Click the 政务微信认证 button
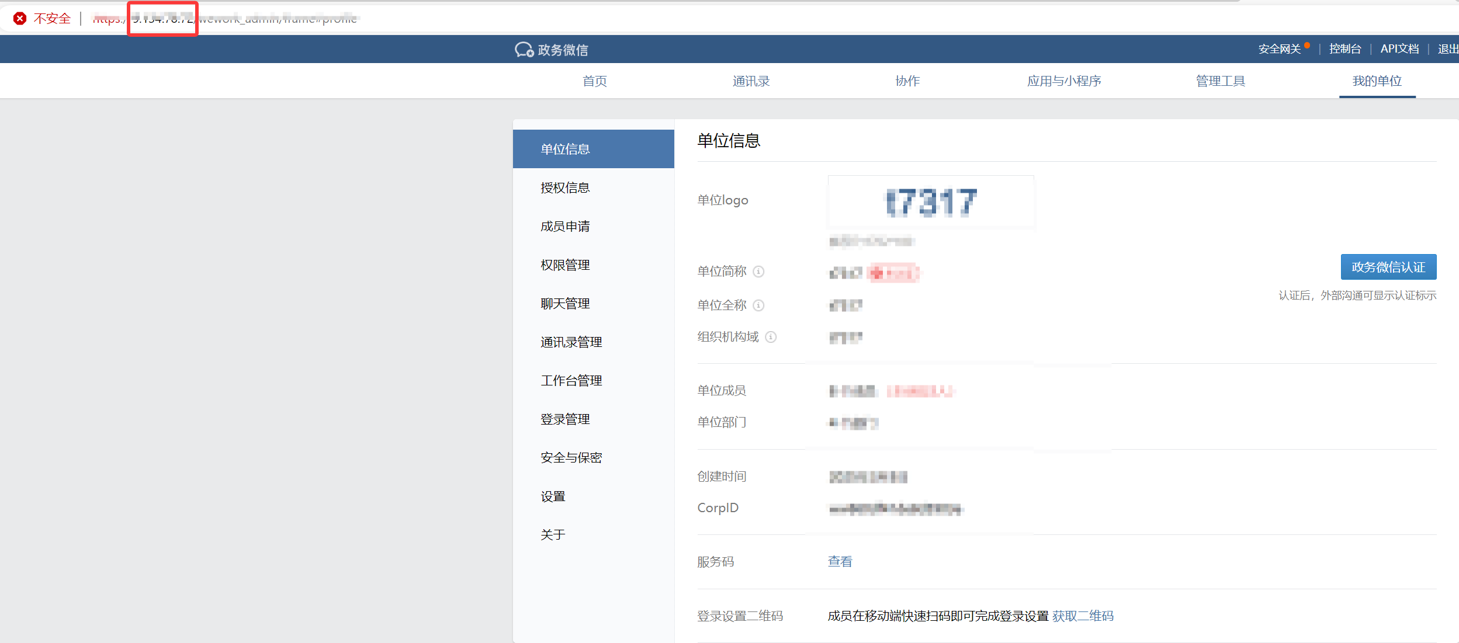The height and width of the screenshot is (643, 1459). click(x=1388, y=267)
